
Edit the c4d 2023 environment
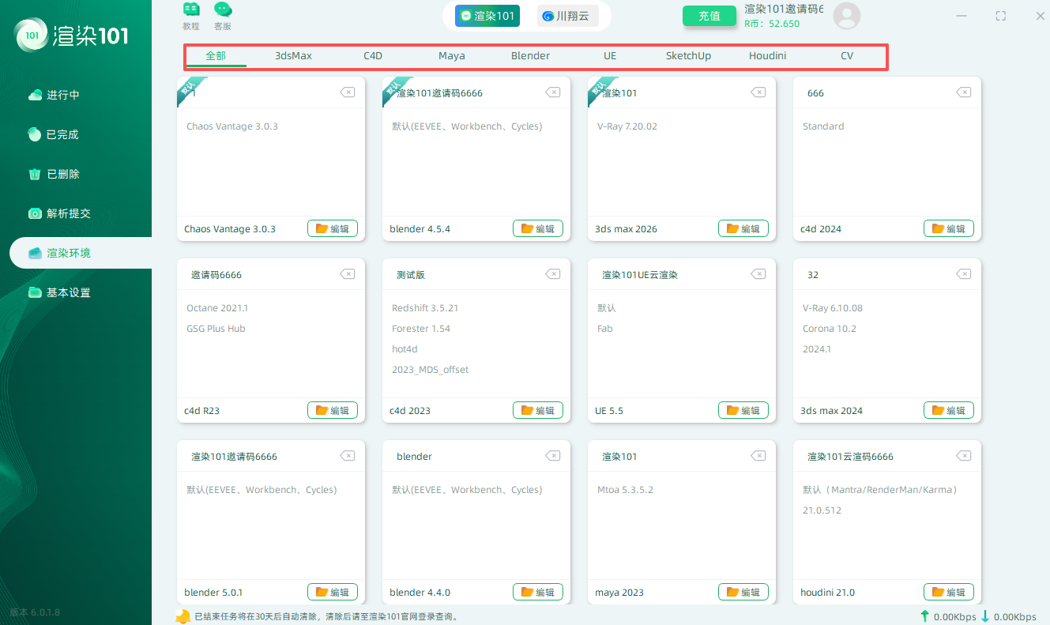click(538, 410)
